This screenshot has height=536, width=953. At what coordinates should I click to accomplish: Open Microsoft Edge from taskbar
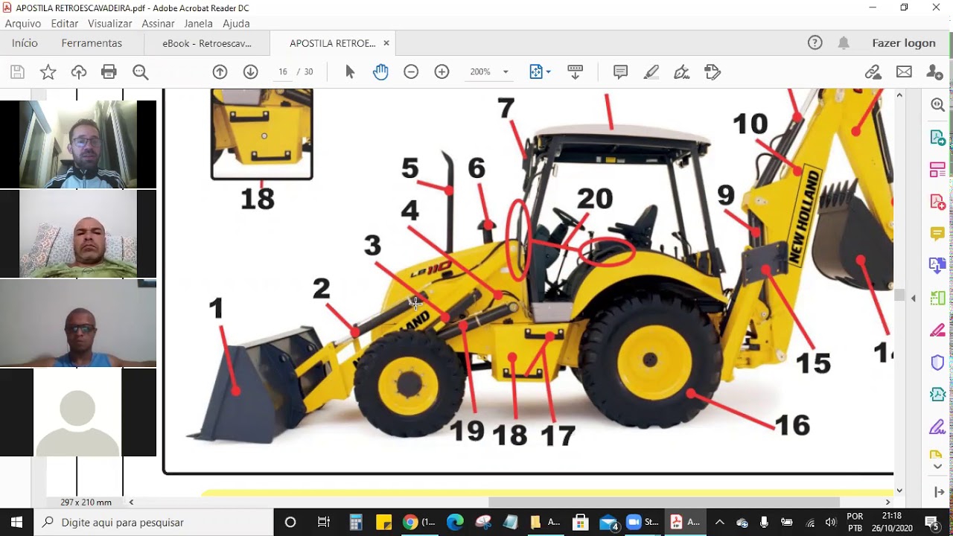[x=455, y=522]
